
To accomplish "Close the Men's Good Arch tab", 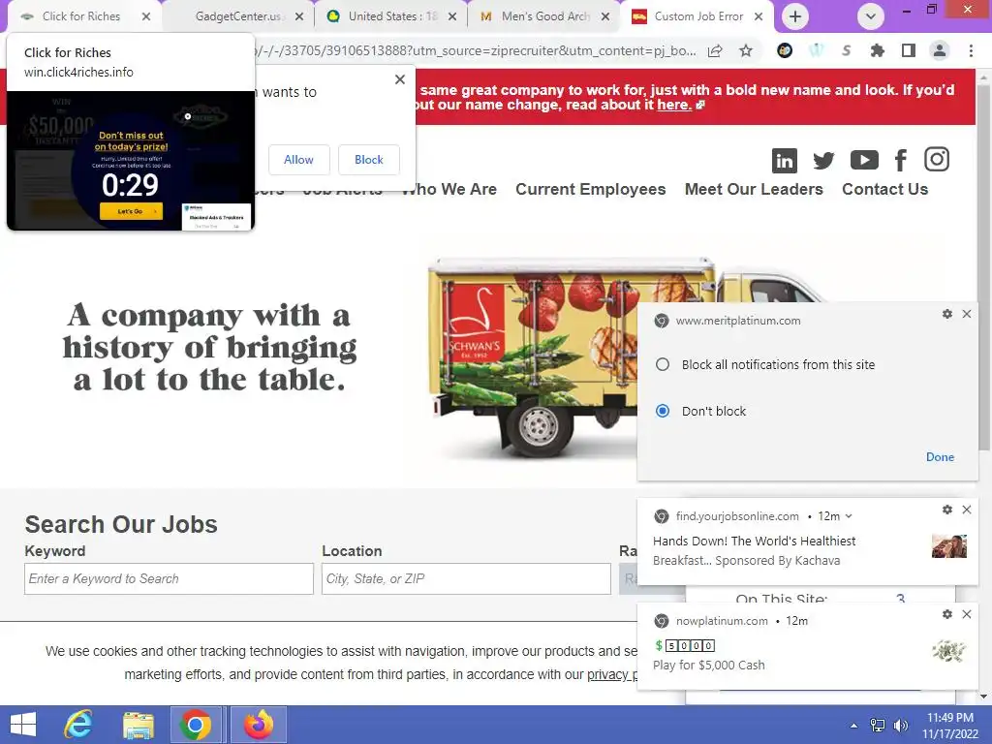I will tap(605, 16).
